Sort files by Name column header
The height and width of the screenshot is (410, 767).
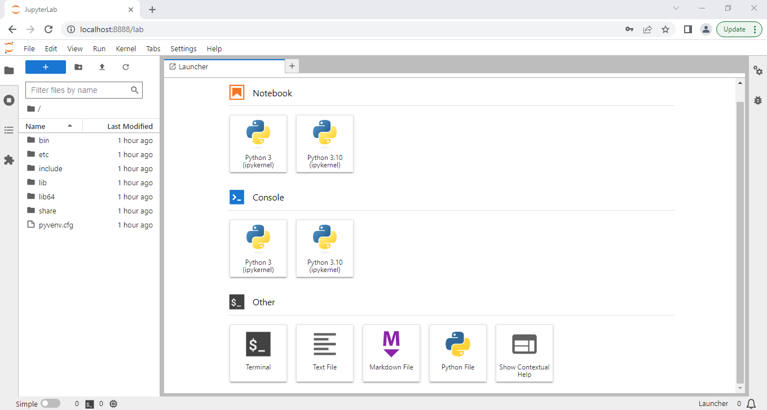[x=51, y=126]
